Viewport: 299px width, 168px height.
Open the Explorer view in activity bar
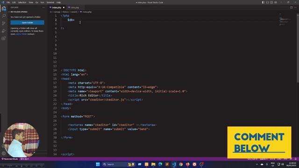click(4, 8)
